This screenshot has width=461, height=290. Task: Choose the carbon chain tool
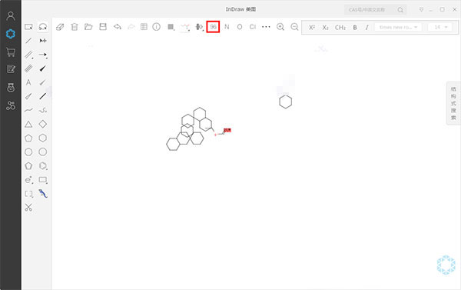click(43, 41)
